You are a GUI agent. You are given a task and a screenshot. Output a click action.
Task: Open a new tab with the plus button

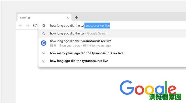pos(76,18)
